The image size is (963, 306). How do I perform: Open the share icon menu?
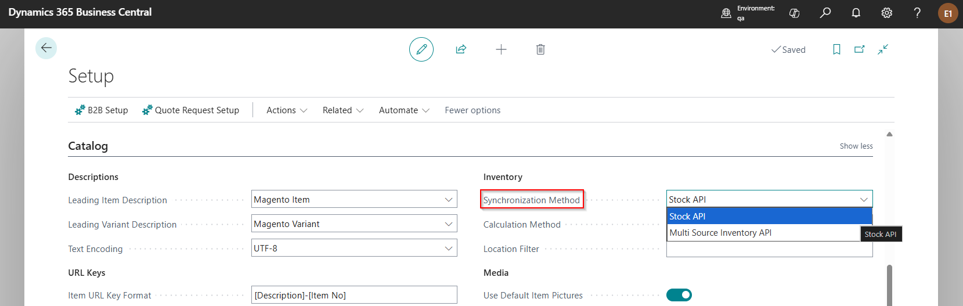pyautogui.click(x=461, y=49)
